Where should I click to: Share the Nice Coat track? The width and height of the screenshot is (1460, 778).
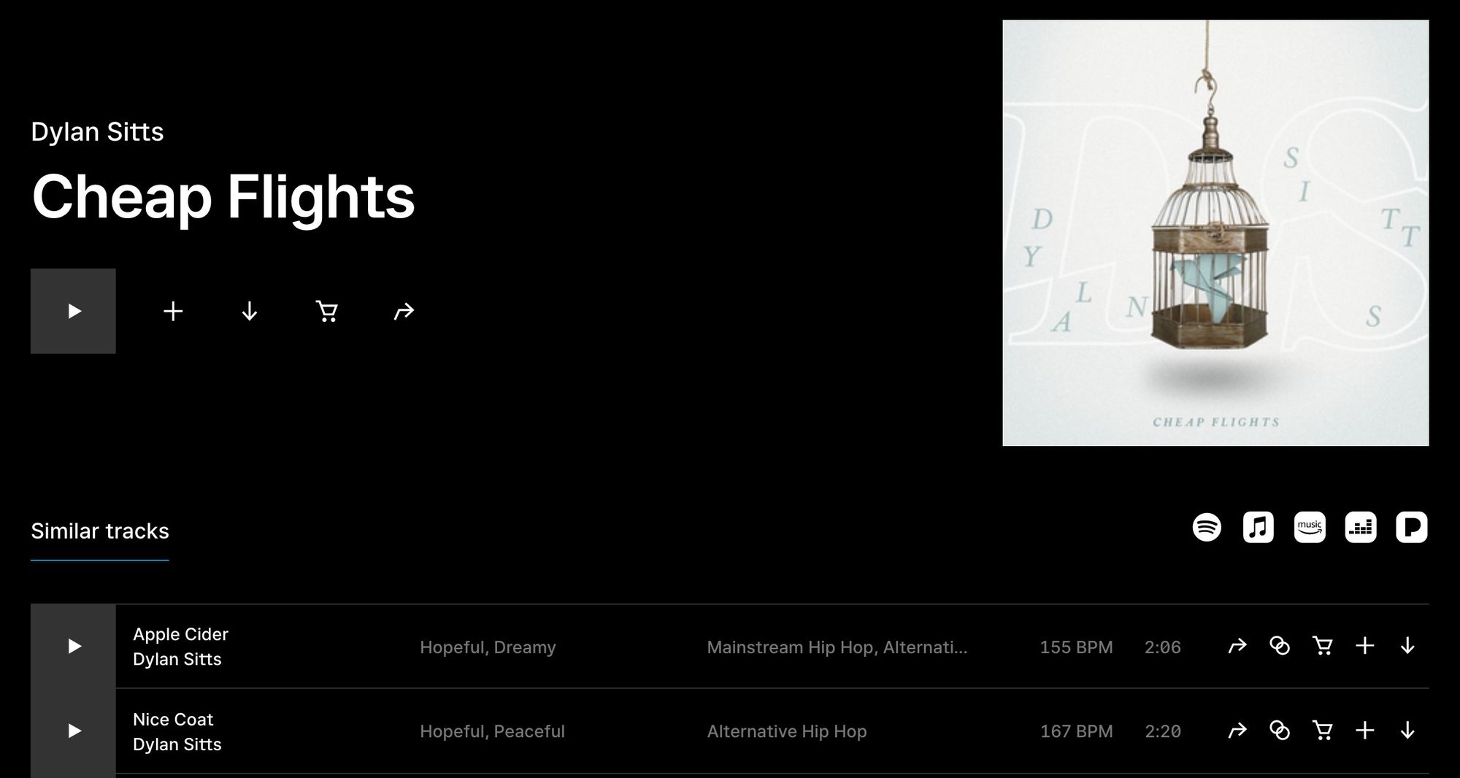point(1237,731)
